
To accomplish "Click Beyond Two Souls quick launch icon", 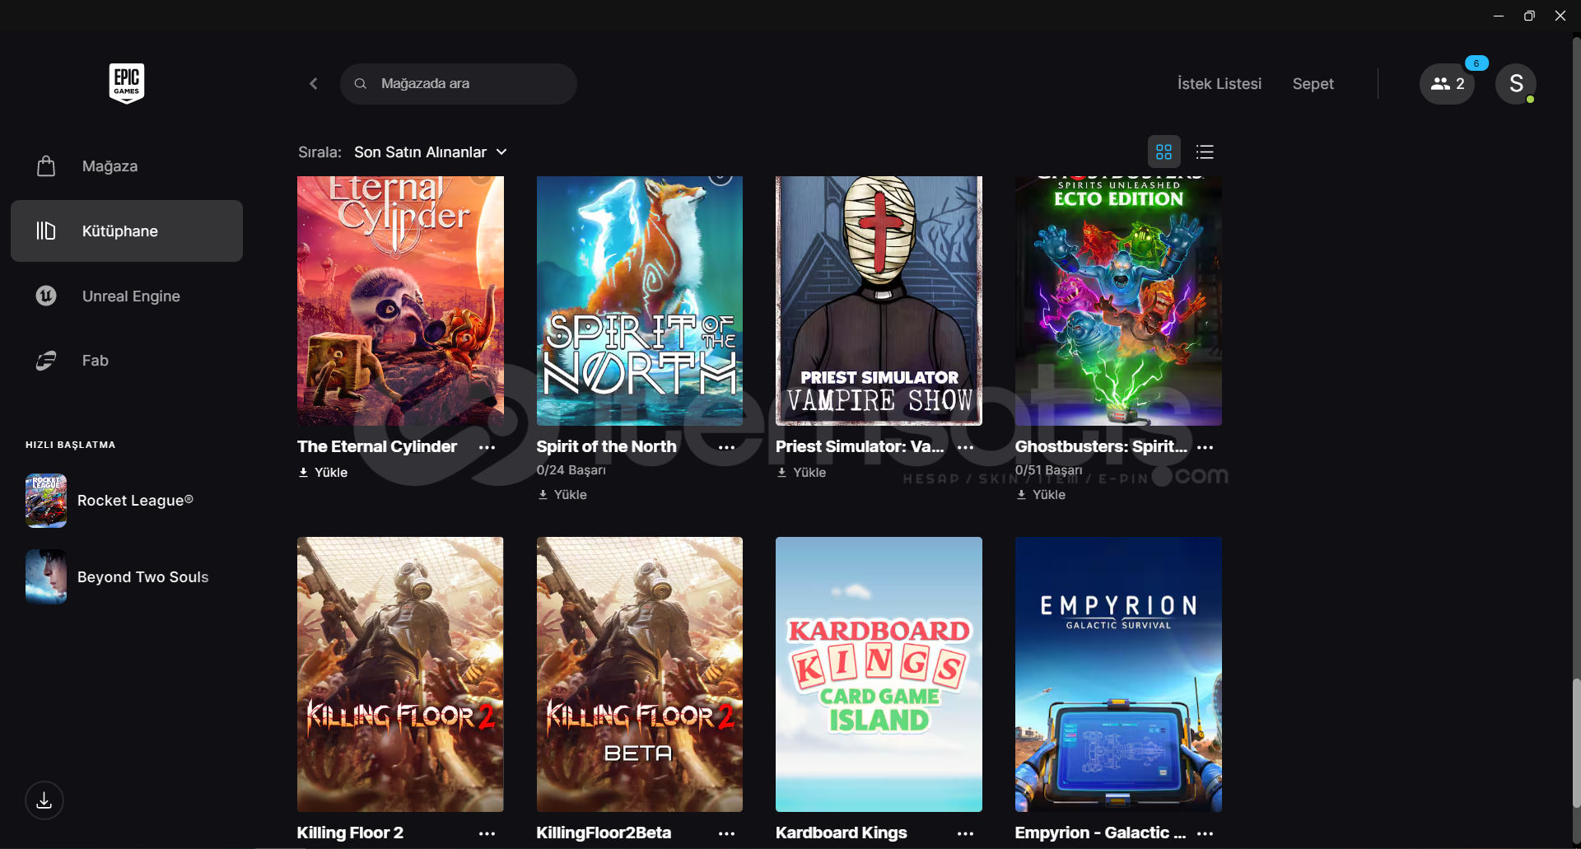I will (x=46, y=577).
